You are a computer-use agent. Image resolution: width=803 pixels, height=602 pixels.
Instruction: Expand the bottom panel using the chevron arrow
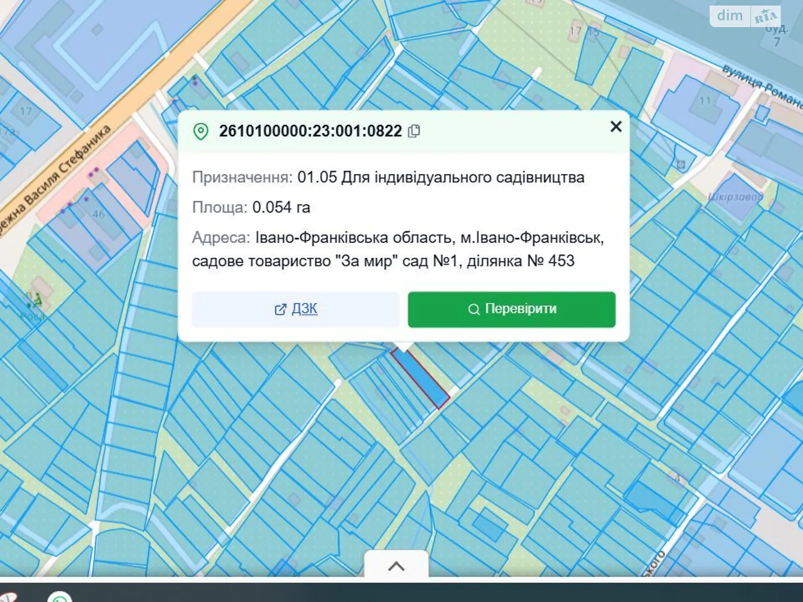point(397,566)
